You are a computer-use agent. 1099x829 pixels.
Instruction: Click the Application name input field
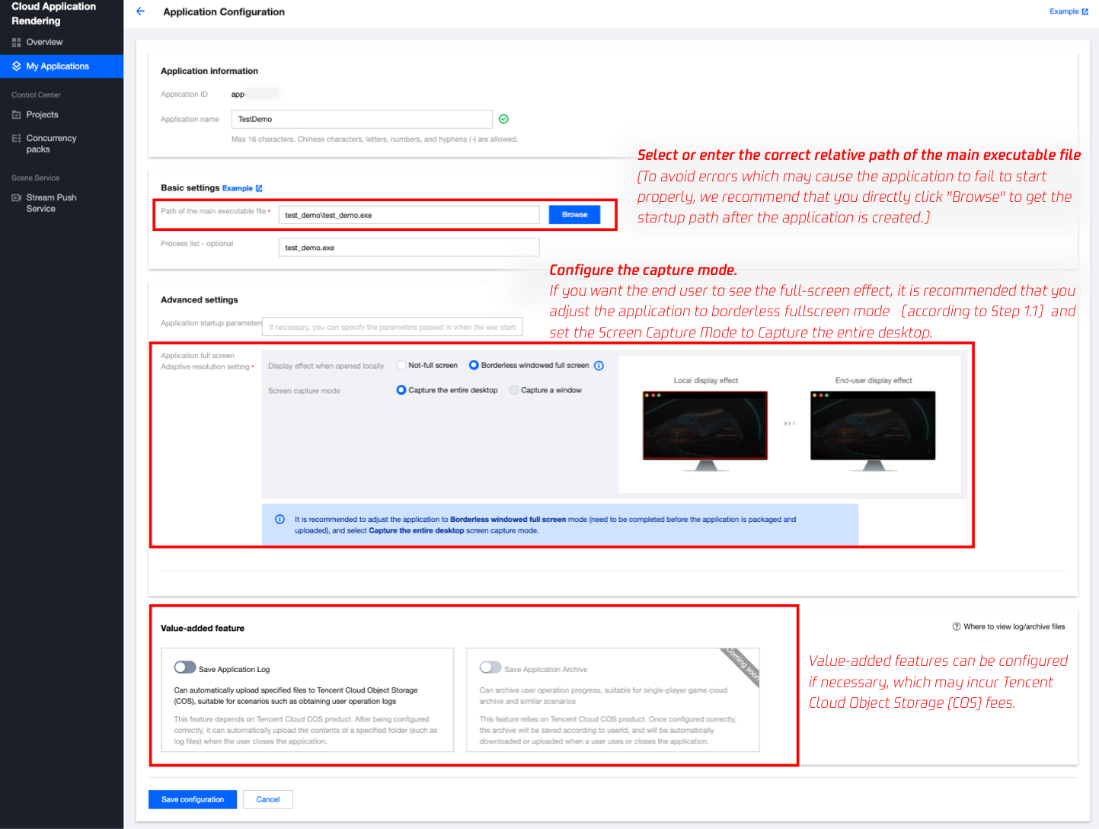(362, 119)
